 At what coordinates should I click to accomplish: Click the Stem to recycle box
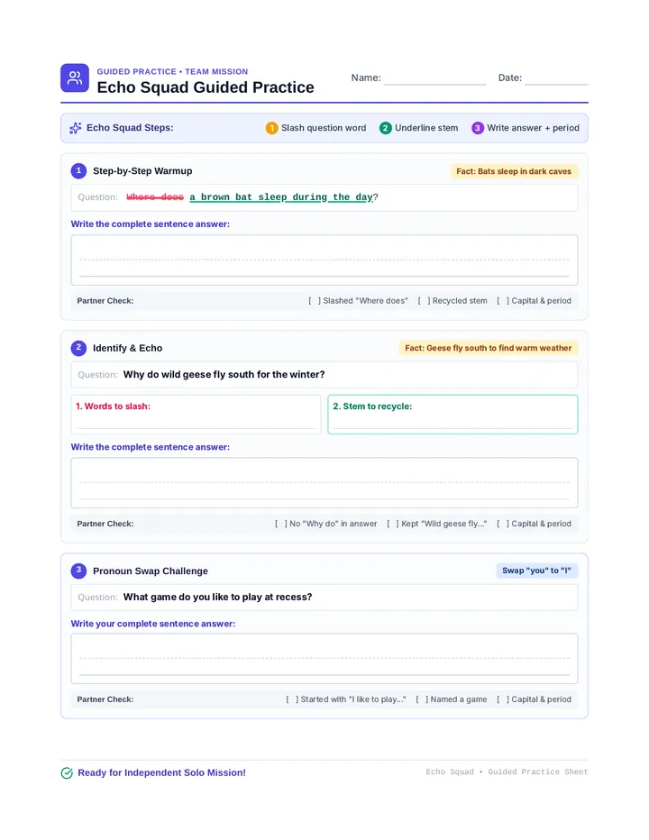point(452,414)
